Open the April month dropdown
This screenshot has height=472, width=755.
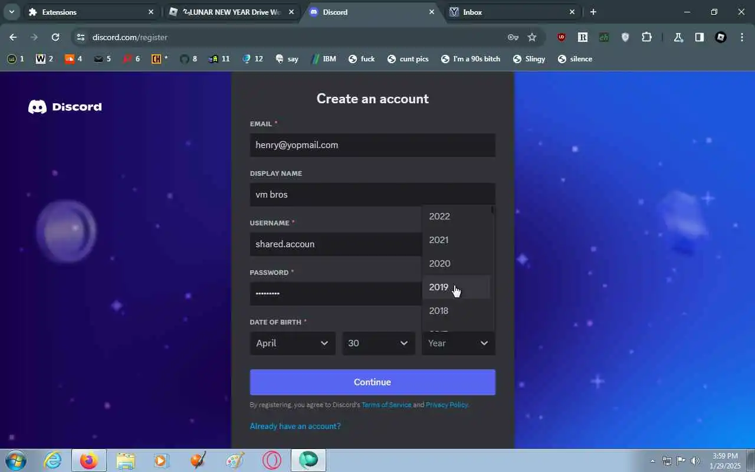[293, 343]
